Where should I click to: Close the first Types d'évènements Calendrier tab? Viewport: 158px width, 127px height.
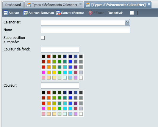click(x=80, y=4)
